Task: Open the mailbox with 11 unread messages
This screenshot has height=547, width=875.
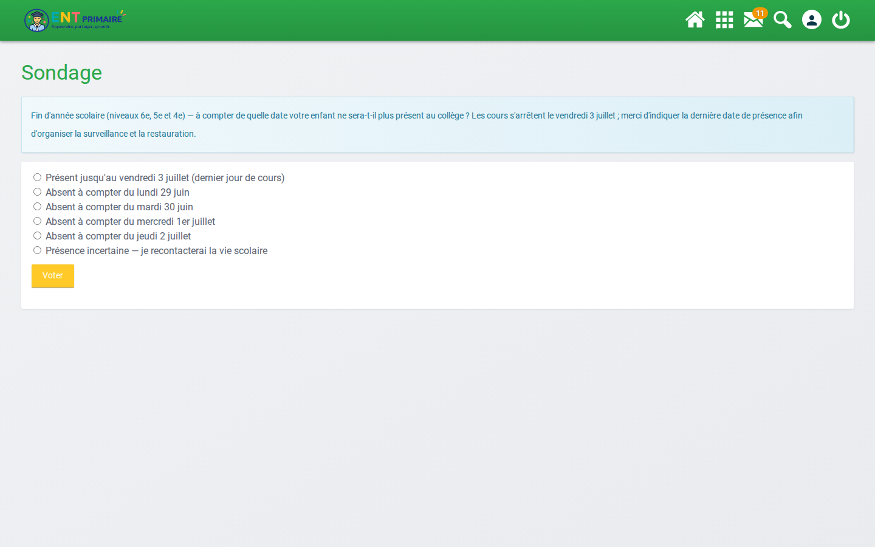Action: [x=753, y=19]
